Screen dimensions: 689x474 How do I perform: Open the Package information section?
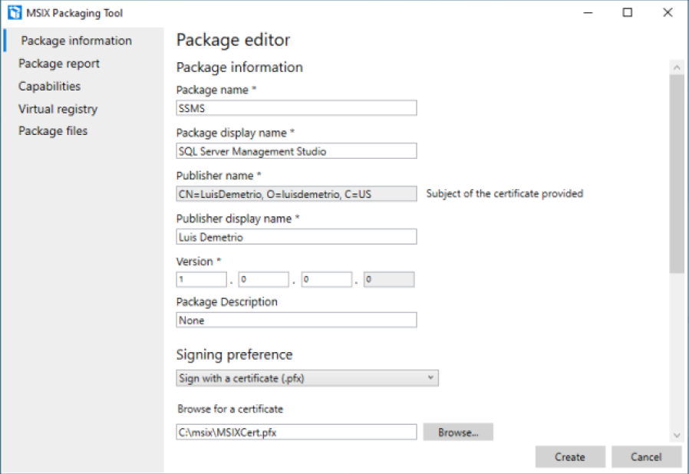pyautogui.click(x=76, y=41)
